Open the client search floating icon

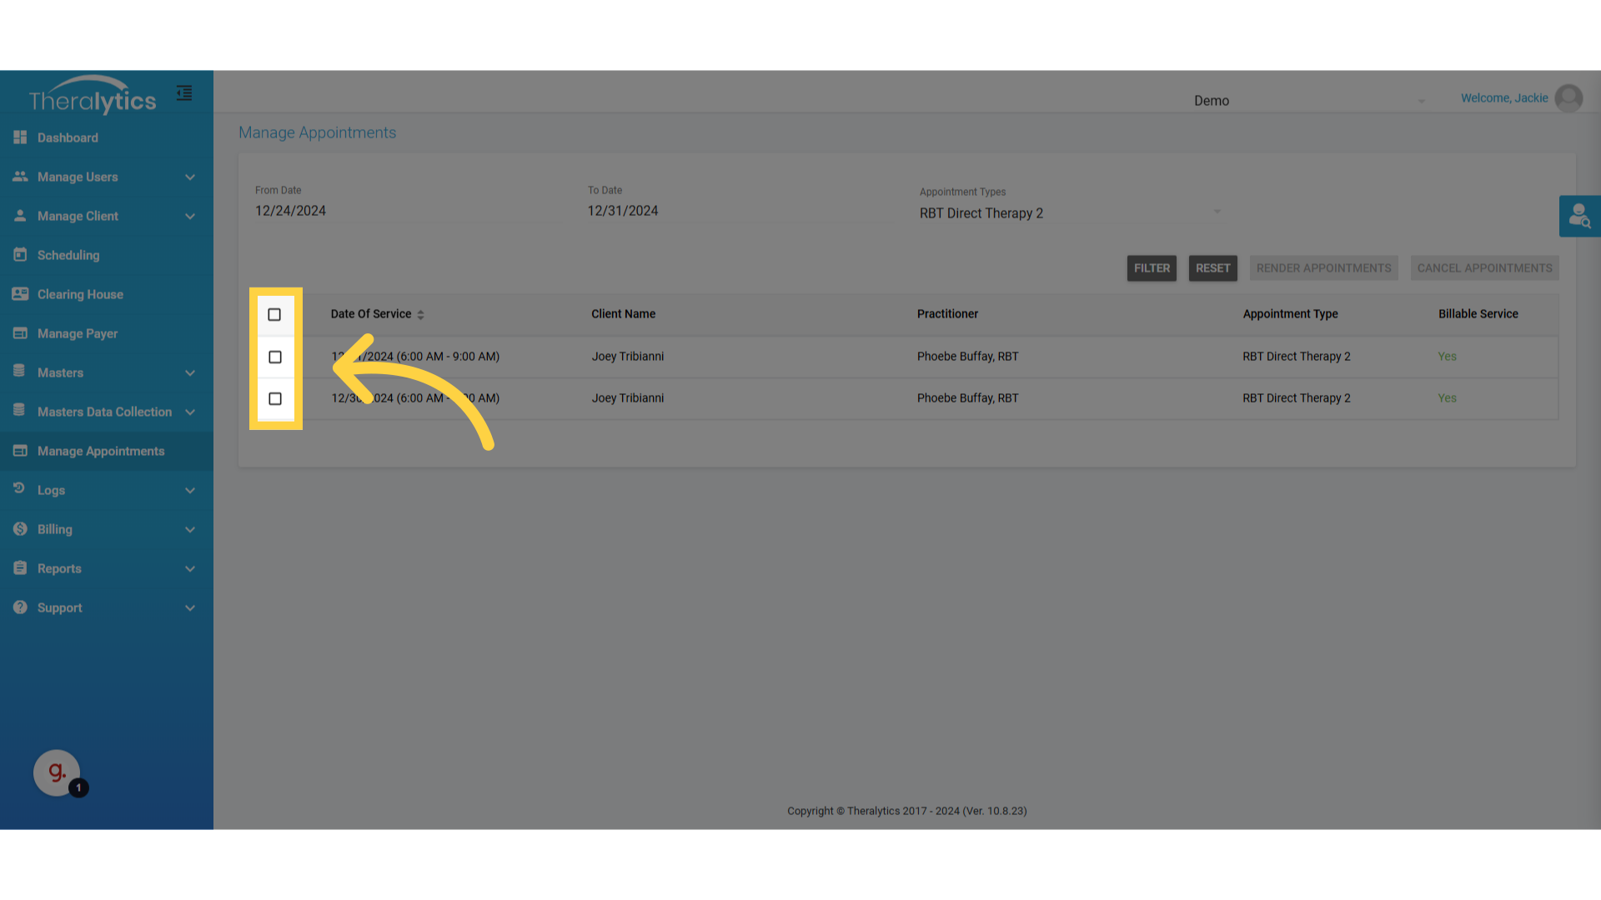click(x=1579, y=217)
